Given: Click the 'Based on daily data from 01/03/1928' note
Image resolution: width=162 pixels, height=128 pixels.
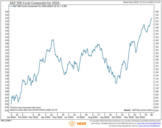Looking at the screenshot, I should 34,110.
